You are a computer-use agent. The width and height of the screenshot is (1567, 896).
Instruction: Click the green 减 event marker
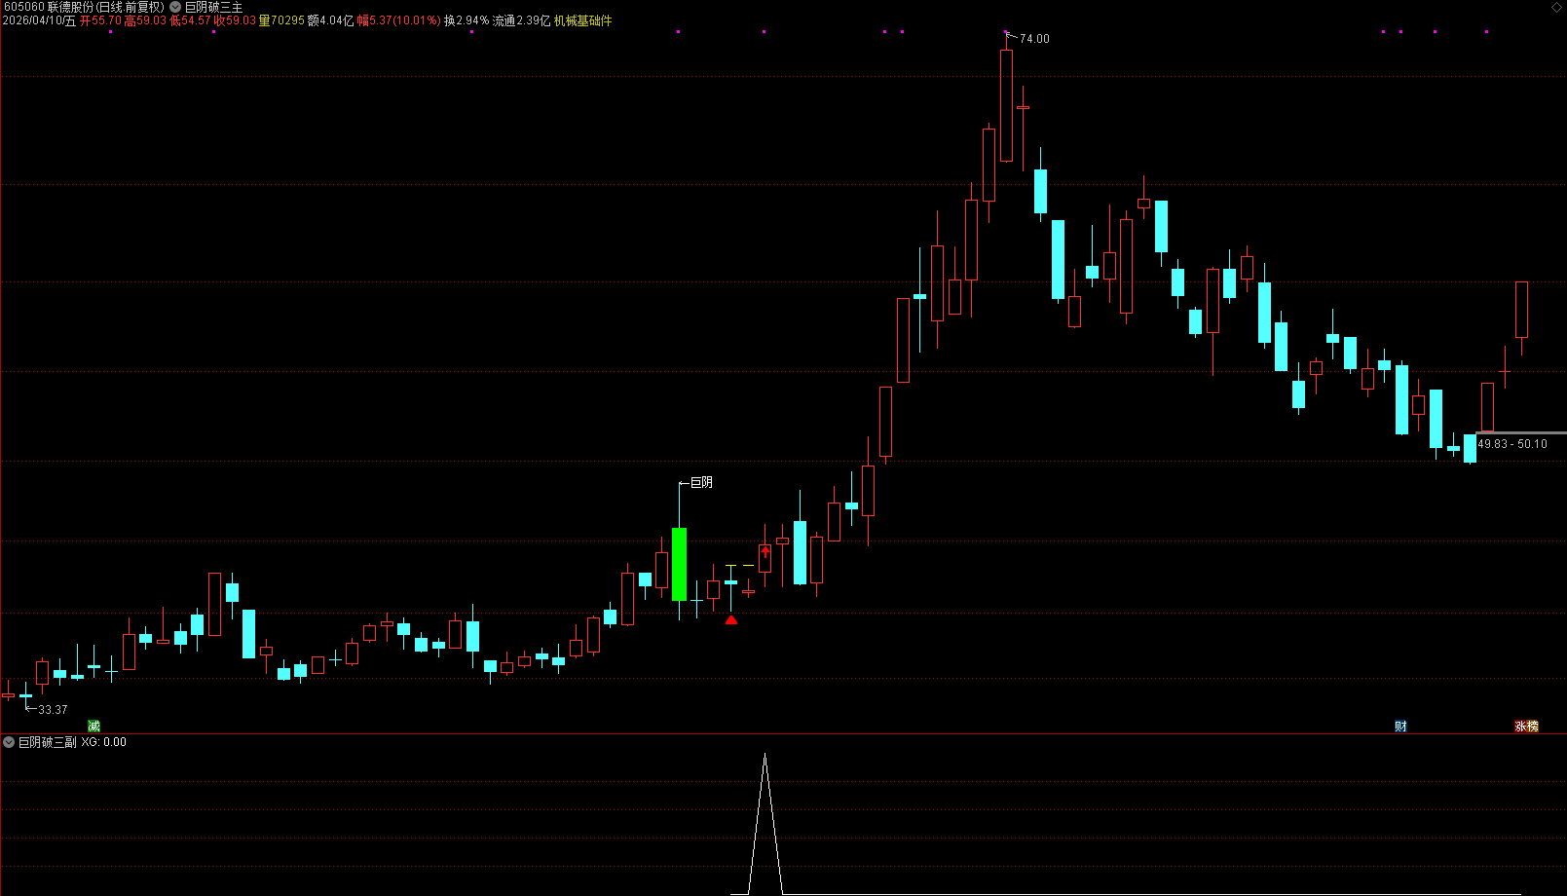(93, 726)
